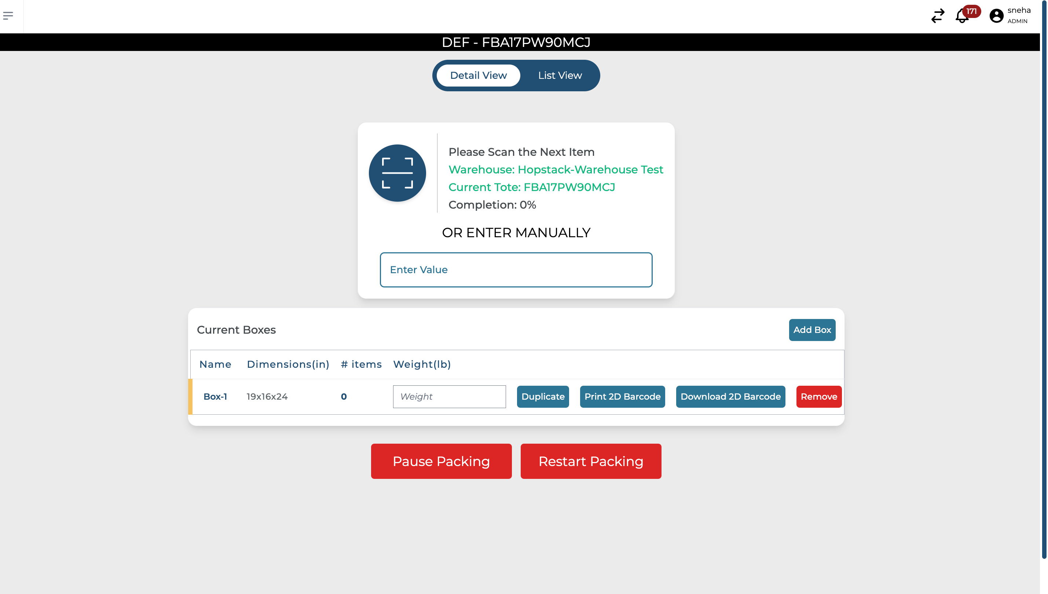Switch to Detail View
The width and height of the screenshot is (1048, 594).
click(478, 76)
